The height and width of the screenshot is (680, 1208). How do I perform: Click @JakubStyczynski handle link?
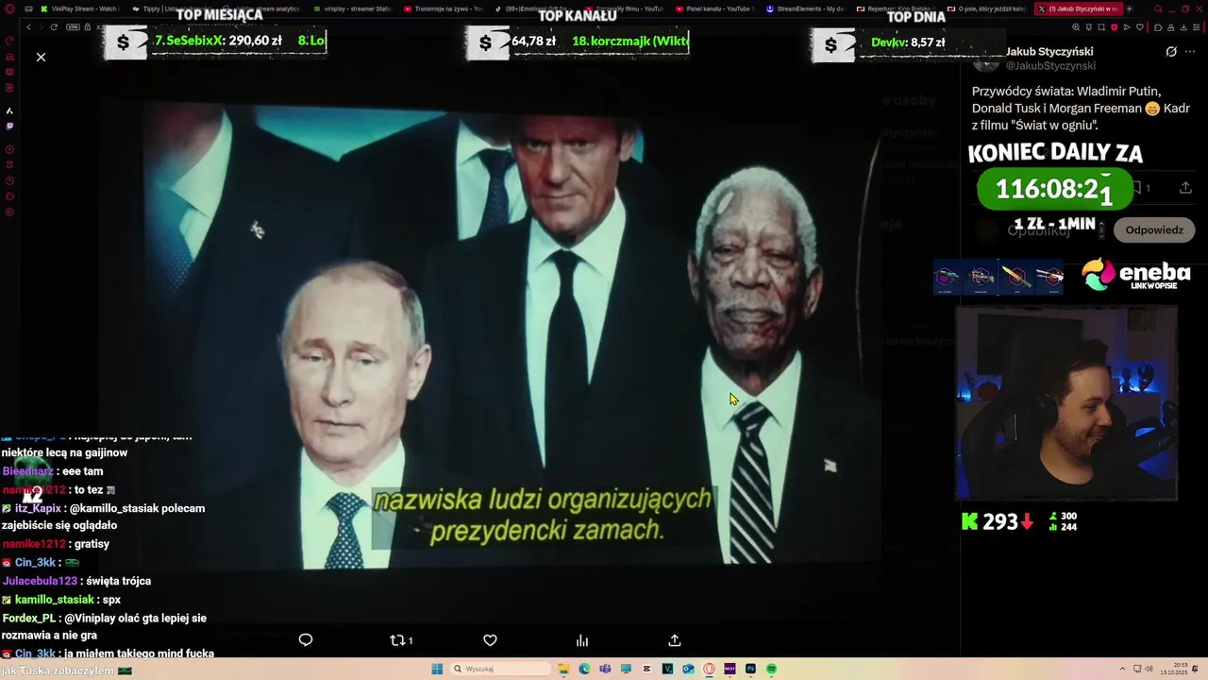point(1050,66)
